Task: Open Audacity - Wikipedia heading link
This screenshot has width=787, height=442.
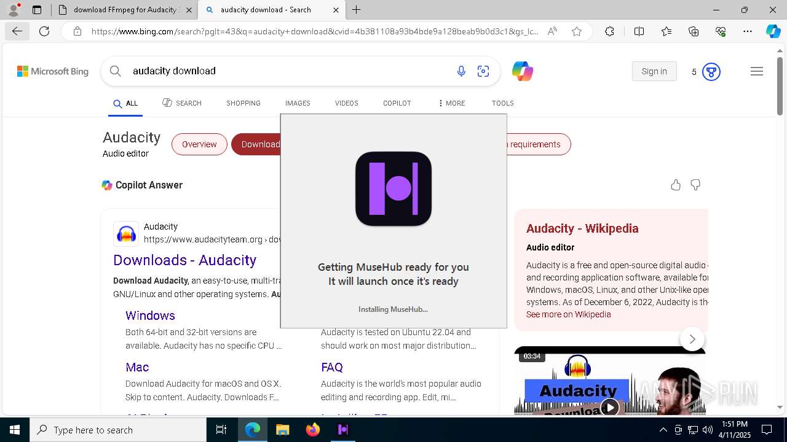Action: (582, 228)
